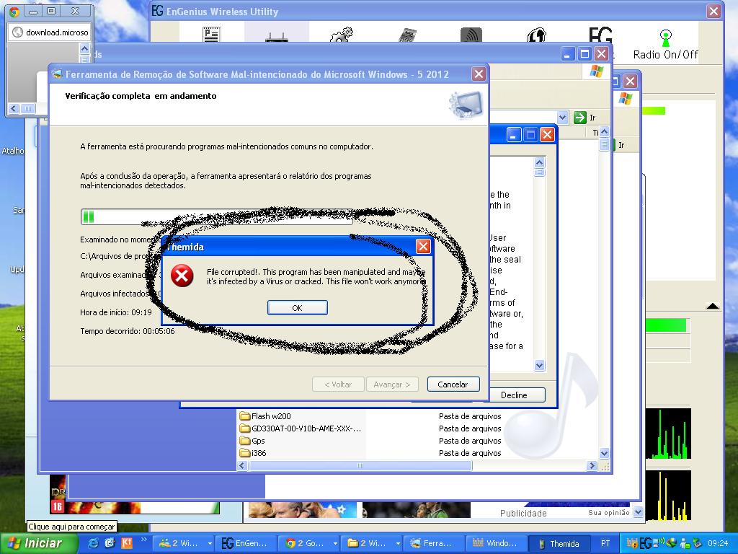Launch Internet Explorer from quick launch

(x=93, y=543)
